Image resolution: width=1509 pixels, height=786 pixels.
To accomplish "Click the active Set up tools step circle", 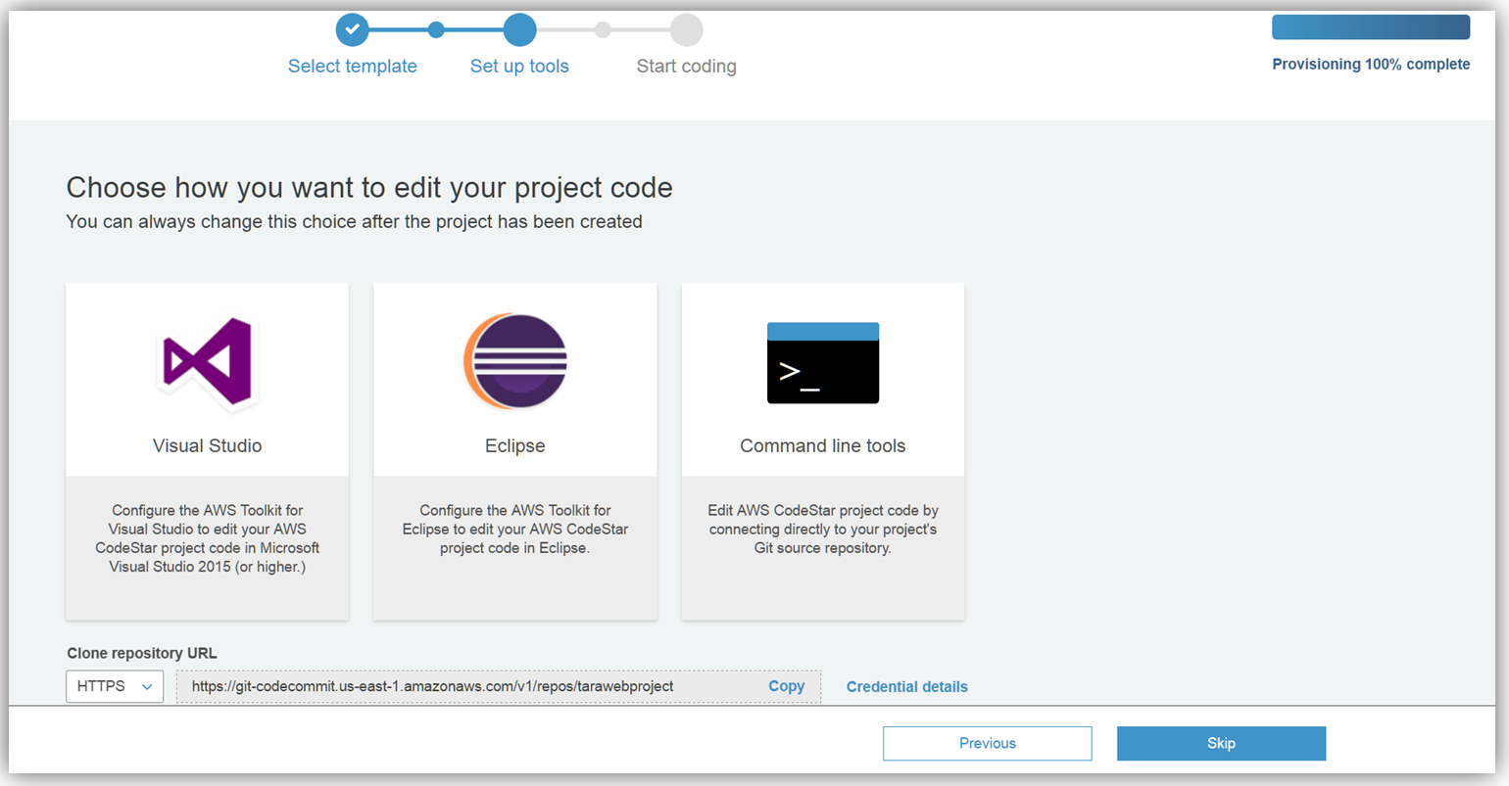I will [519, 30].
